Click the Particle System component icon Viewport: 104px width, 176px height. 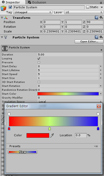pyautogui.click(x=6, y=37)
